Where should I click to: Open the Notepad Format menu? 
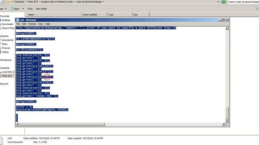[x=32, y=24]
